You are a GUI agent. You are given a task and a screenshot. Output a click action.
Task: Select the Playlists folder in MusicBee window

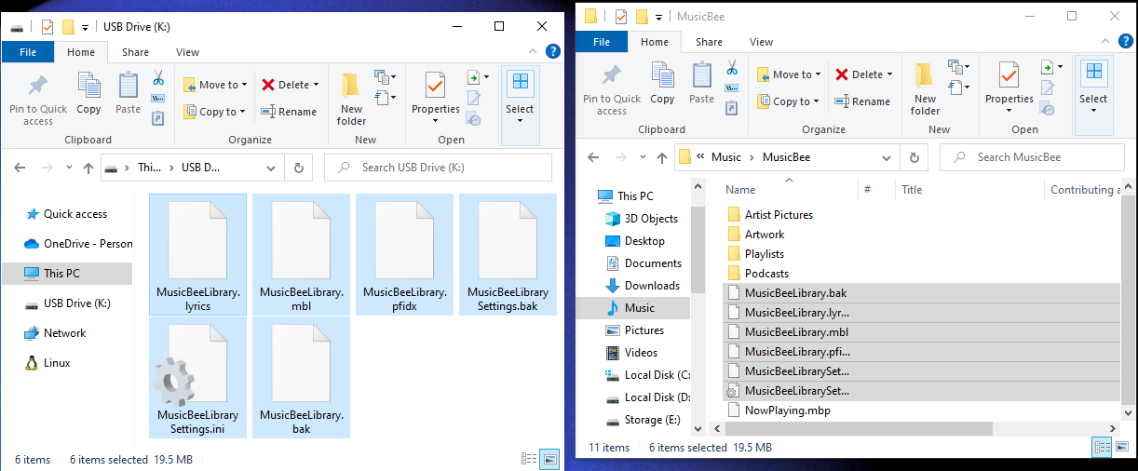tap(765, 254)
